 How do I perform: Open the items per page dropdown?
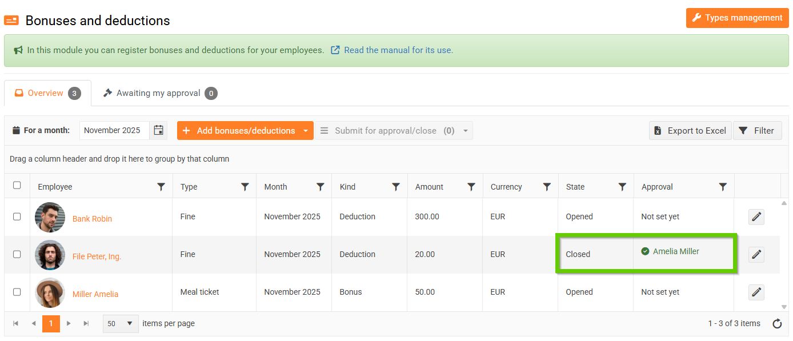(x=121, y=323)
